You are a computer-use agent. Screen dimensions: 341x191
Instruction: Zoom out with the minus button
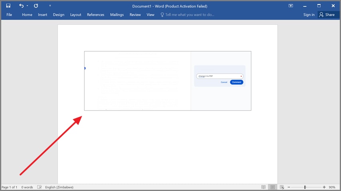289,187
